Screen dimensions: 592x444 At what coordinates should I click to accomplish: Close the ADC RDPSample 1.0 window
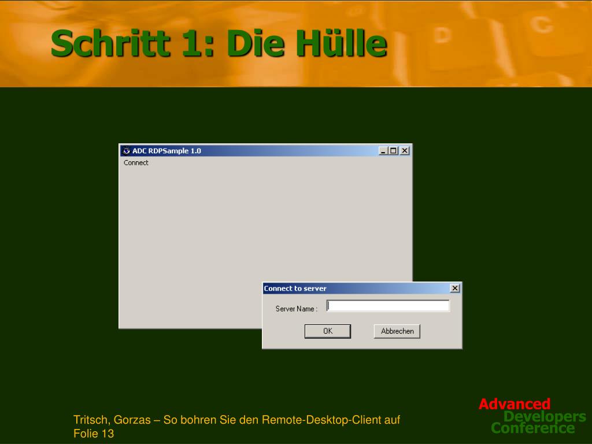404,151
